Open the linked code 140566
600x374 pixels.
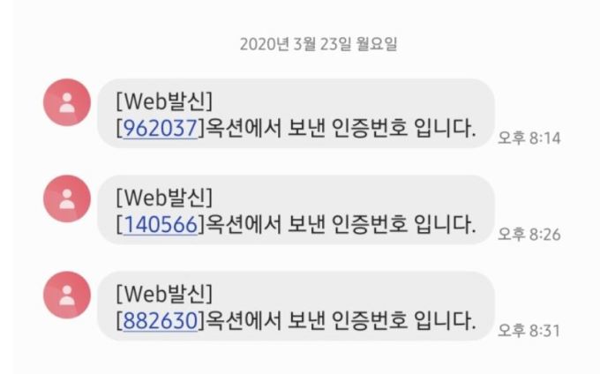(160, 224)
